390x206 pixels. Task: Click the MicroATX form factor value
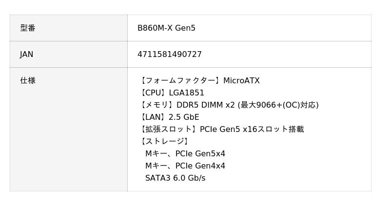241,81
